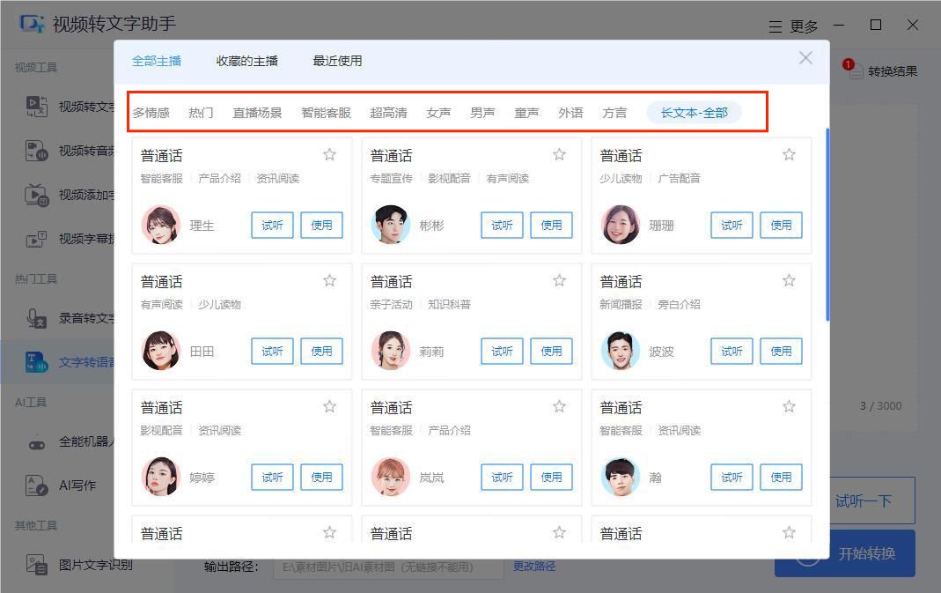This screenshot has width=941, height=593.
Task: Click 波波 avatar thumbnail
Action: (621, 351)
